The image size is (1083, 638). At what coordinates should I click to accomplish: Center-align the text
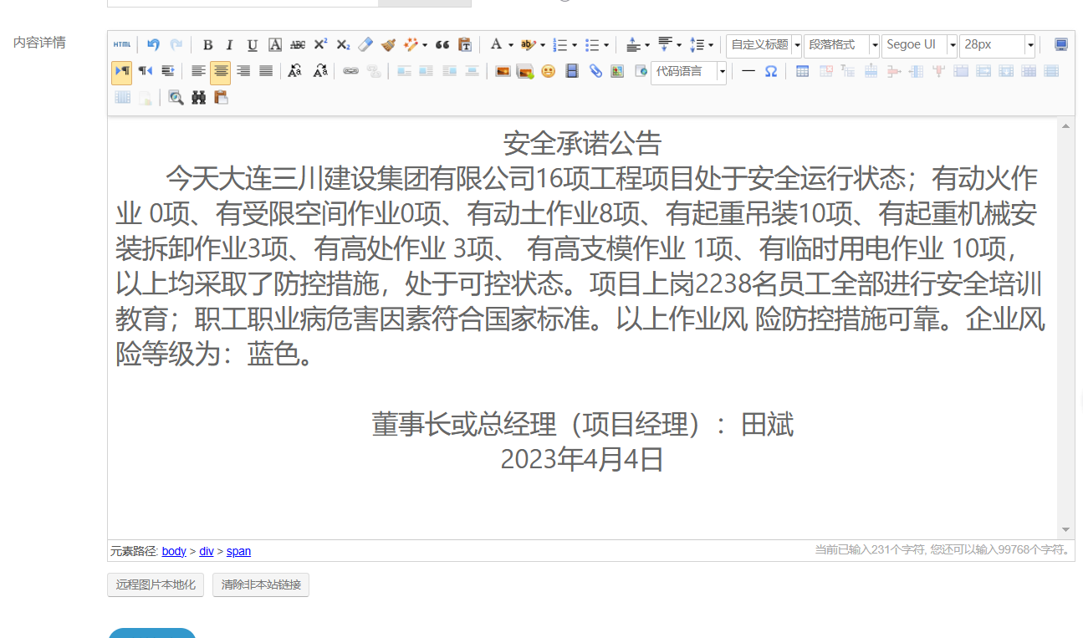pos(221,71)
